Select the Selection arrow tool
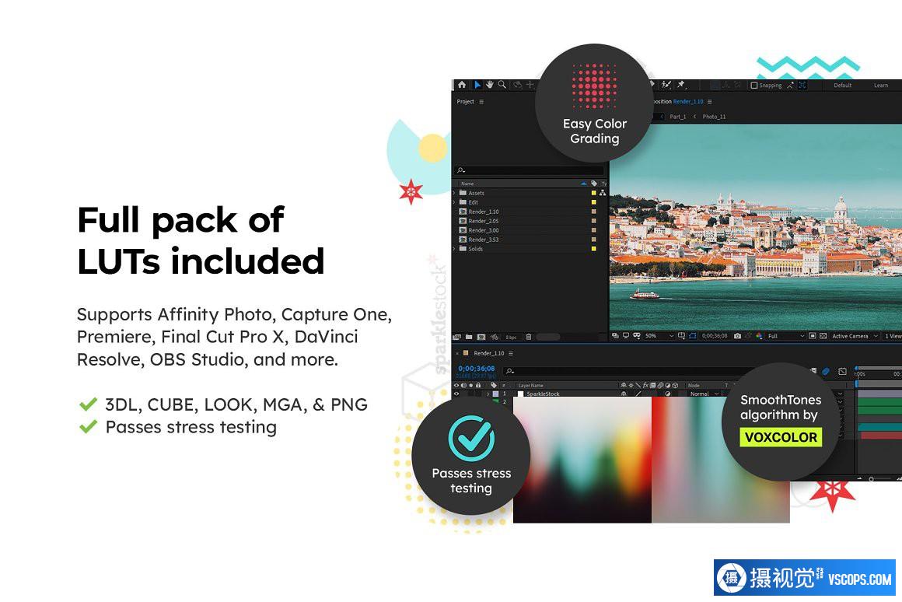The height and width of the screenshot is (602, 902). [x=477, y=85]
